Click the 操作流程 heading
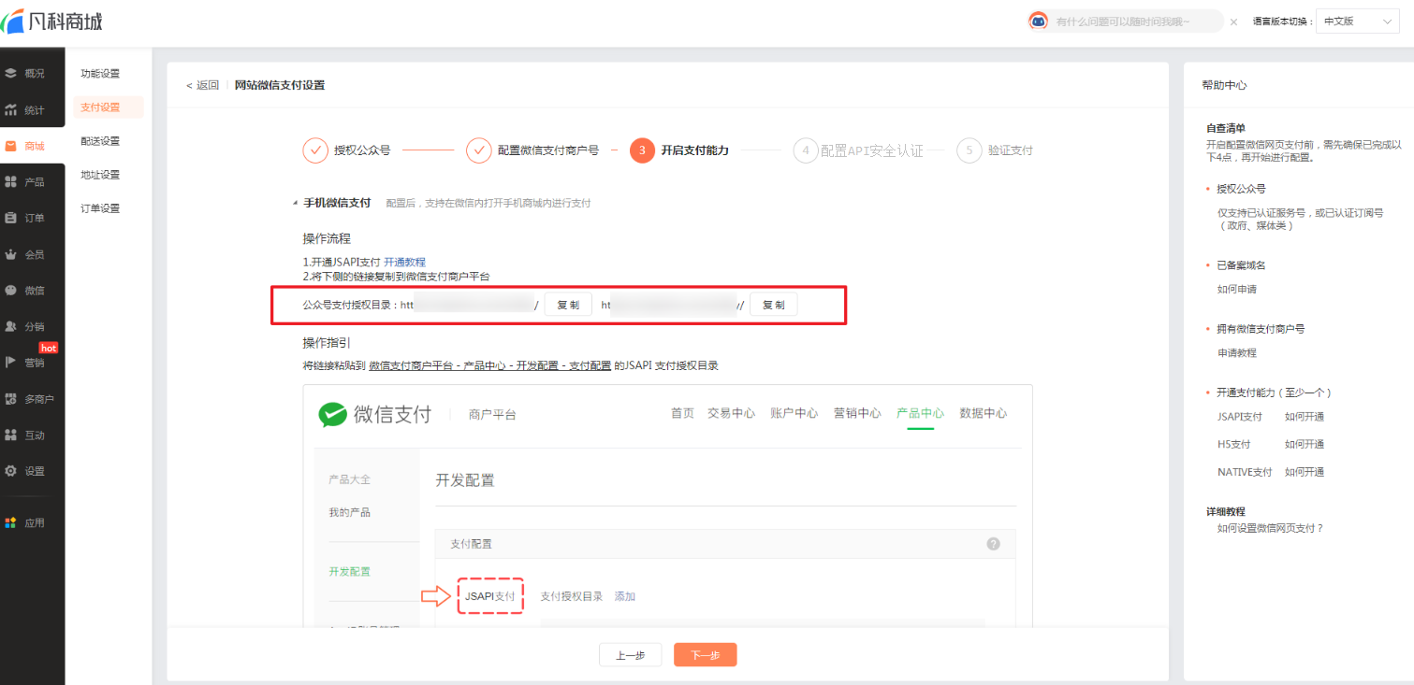Screen dimensions: 1414x685 coord(327,238)
